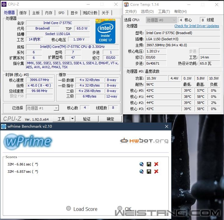Delete the 6.861 sec score with red X
Viewport: 224px width, 220px height.
pyautogui.click(x=156, y=164)
